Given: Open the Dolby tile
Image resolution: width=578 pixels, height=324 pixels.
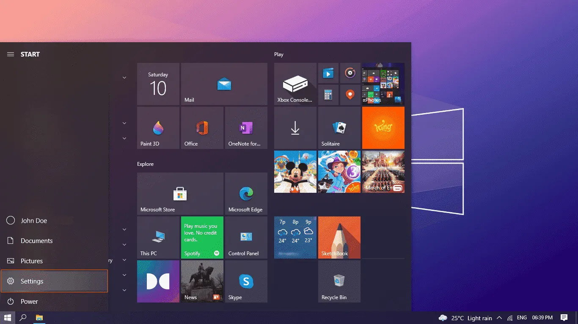Looking at the screenshot, I should (158, 281).
